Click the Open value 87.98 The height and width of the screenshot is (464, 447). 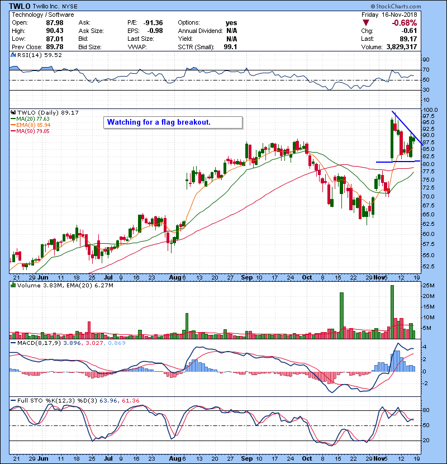(x=55, y=23)
